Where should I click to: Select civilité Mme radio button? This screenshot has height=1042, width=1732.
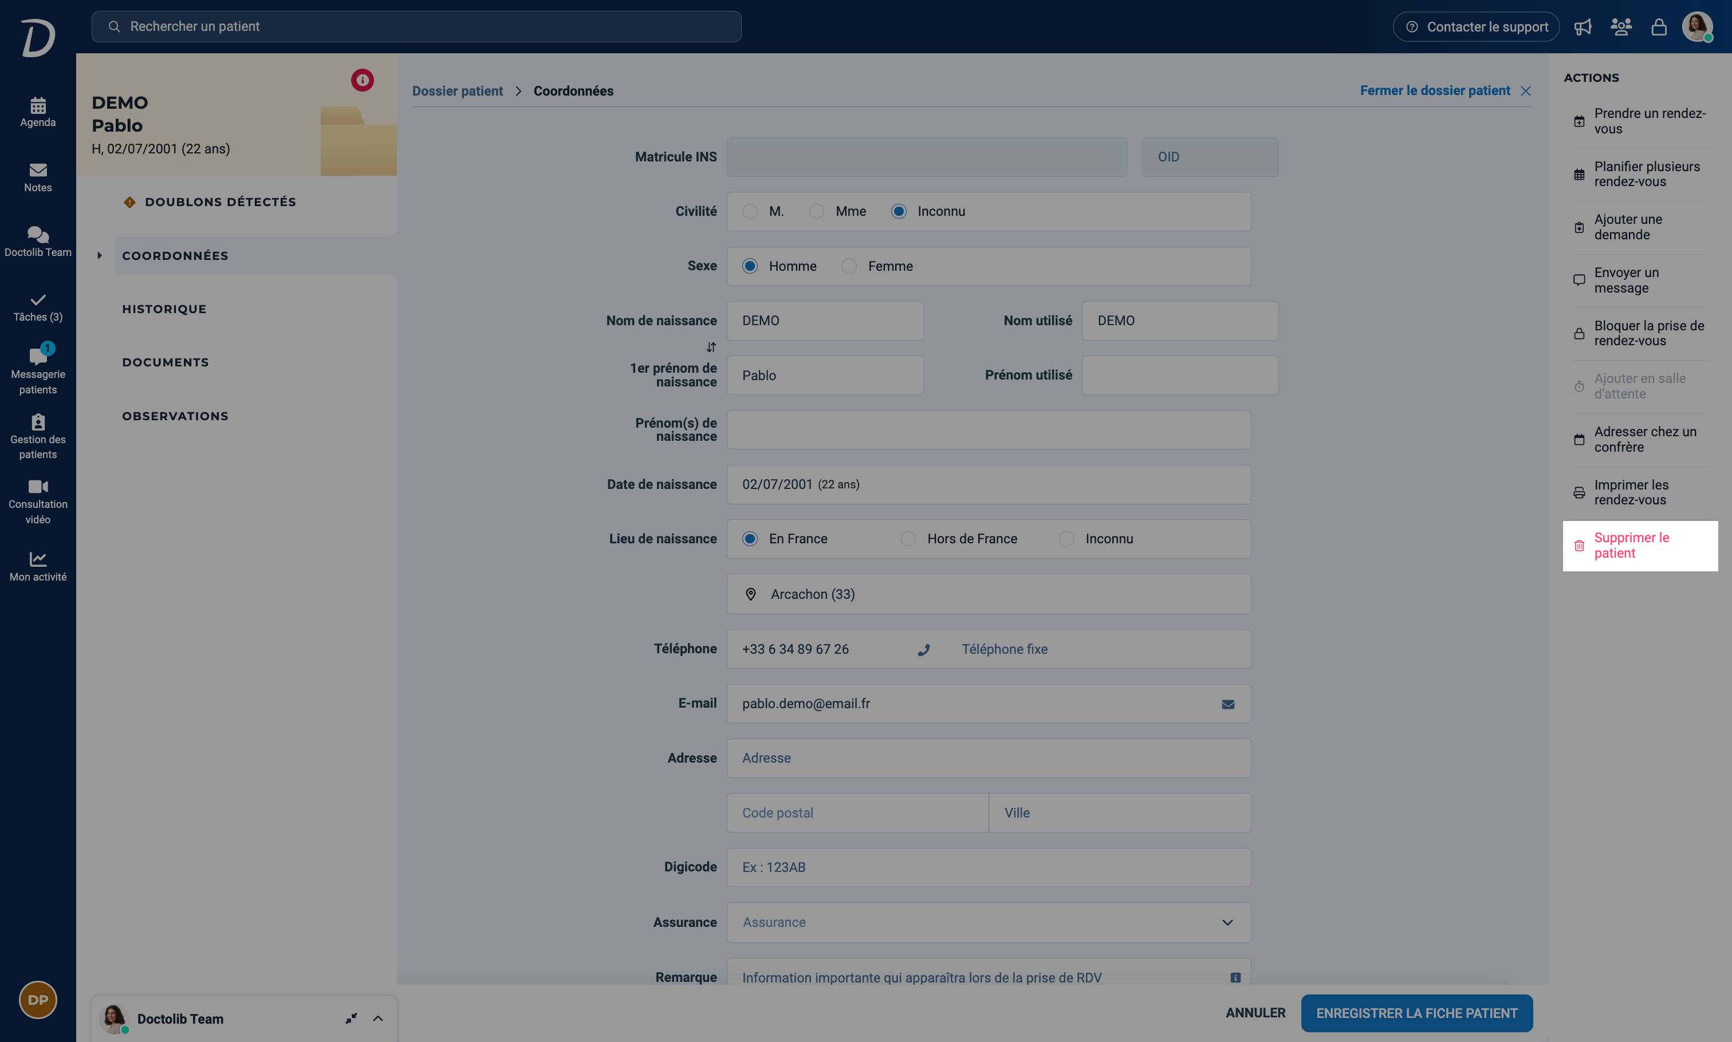click(x=816, y=211)
